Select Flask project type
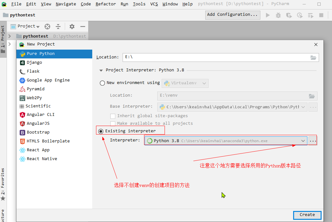Screen dimensions: 332x222 point(54,71)
